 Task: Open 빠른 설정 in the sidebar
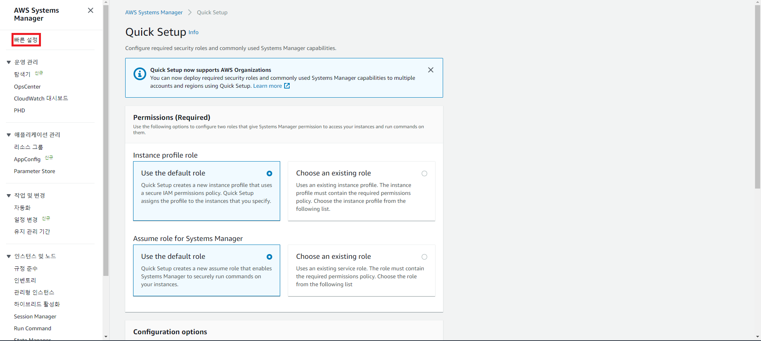point(26,40)
